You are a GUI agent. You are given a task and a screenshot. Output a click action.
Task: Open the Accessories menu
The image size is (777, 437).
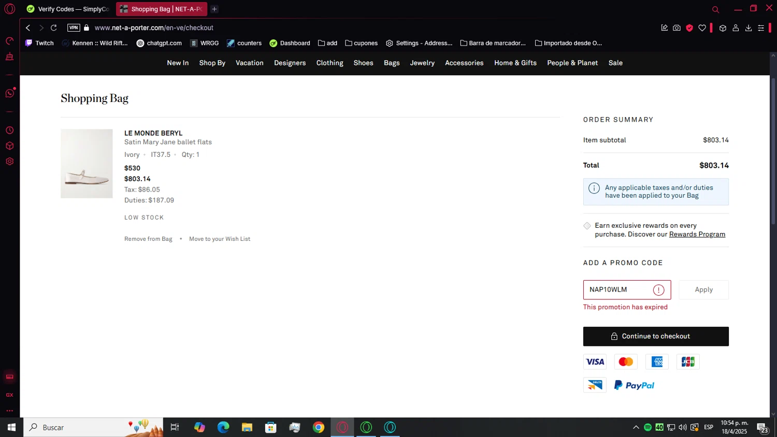click(x=464, y=63)
